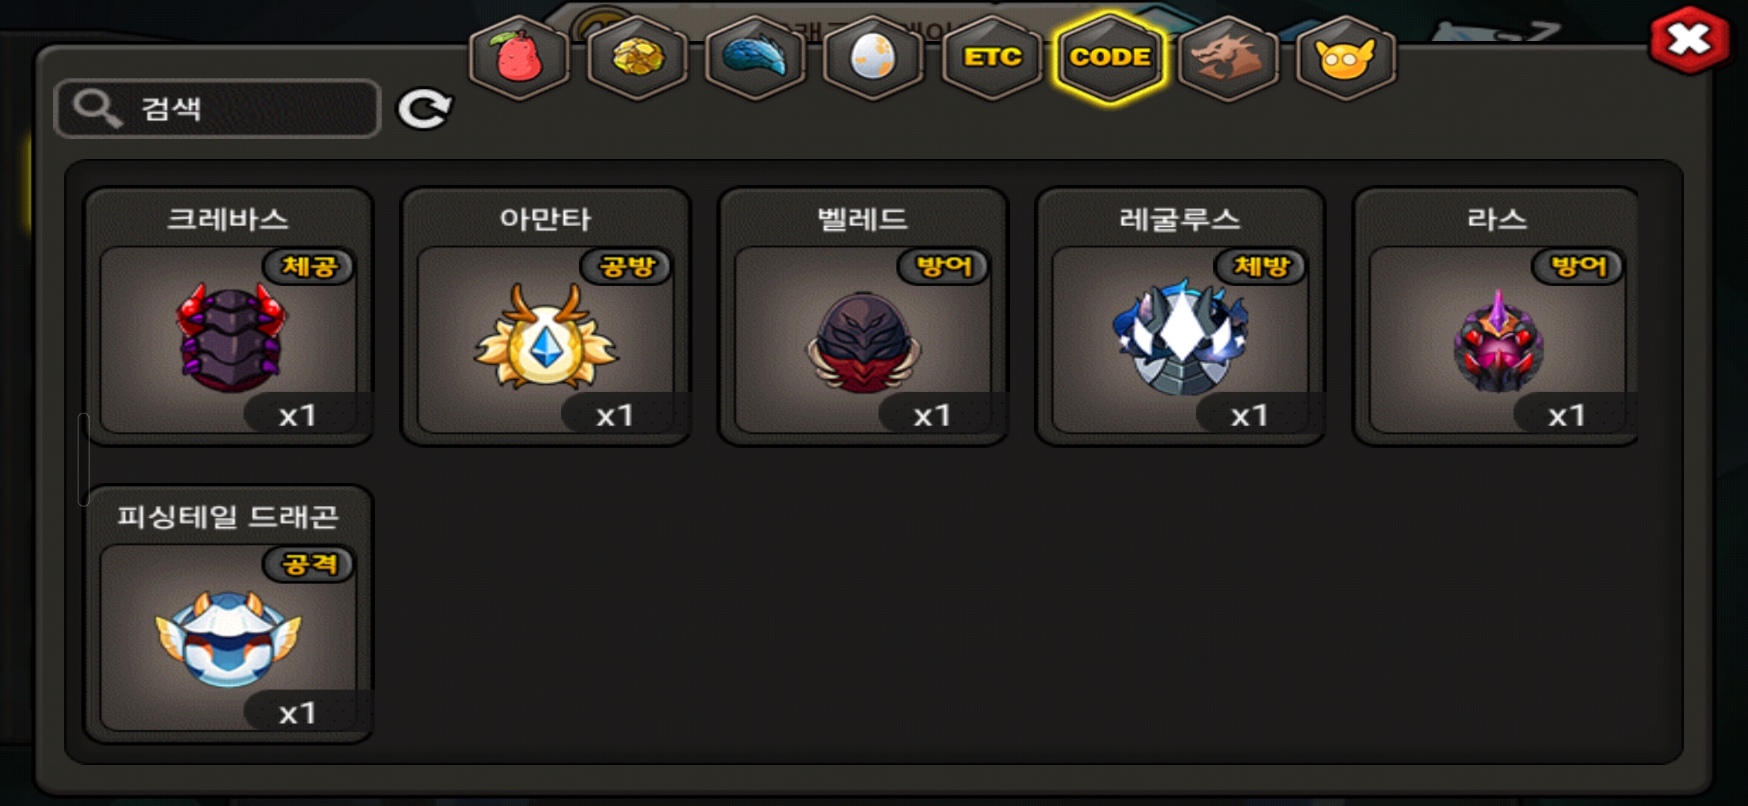Image resolution: width=1748 pixels, height=806 pixels.
Task: Select the 레굴루스 blue egg card
Action: 1180,316
